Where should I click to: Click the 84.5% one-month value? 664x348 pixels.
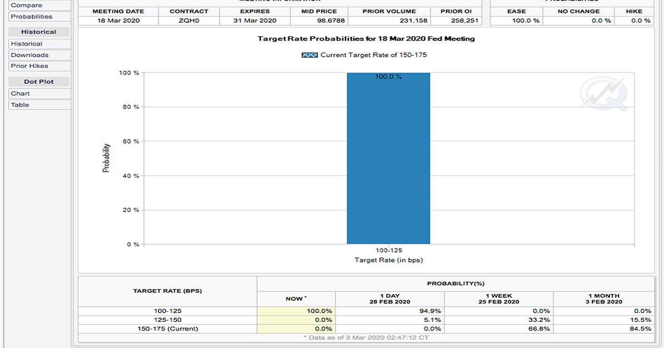[641, 329]
